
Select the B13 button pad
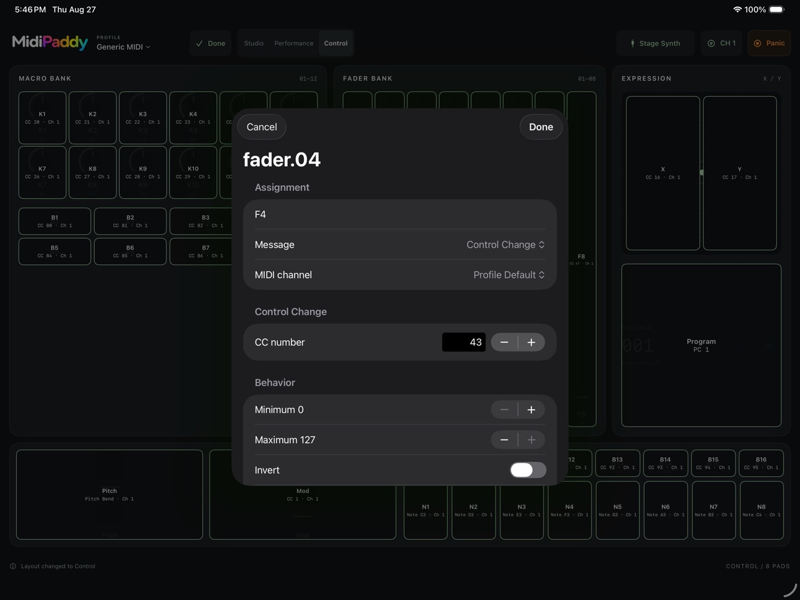[617, 463]
